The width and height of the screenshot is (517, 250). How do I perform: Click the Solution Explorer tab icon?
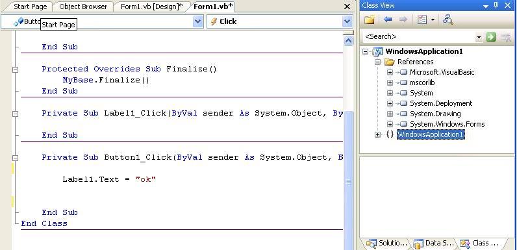(372, 244)
